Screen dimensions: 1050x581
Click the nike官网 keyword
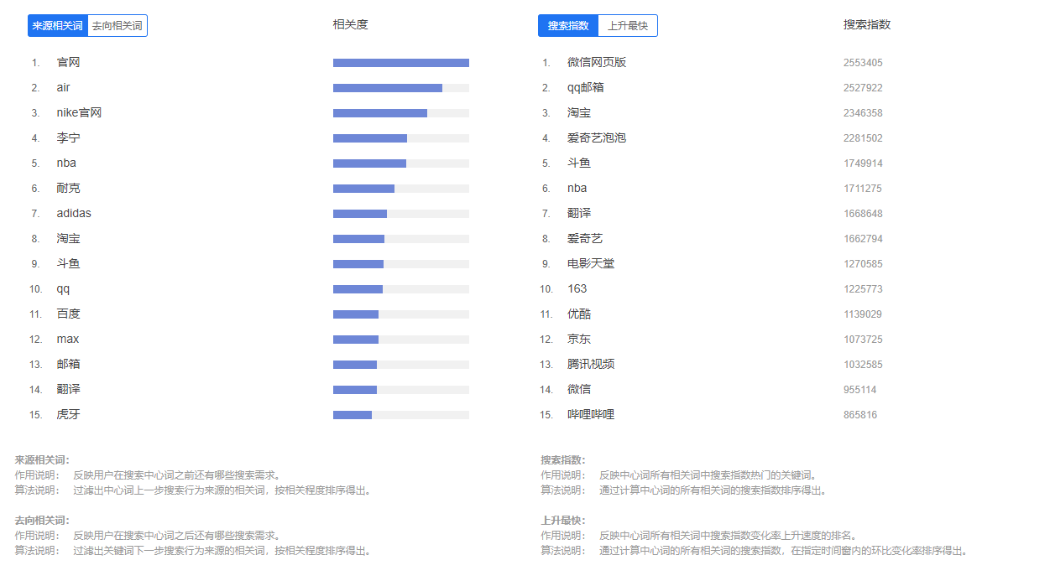pos(79,113)
